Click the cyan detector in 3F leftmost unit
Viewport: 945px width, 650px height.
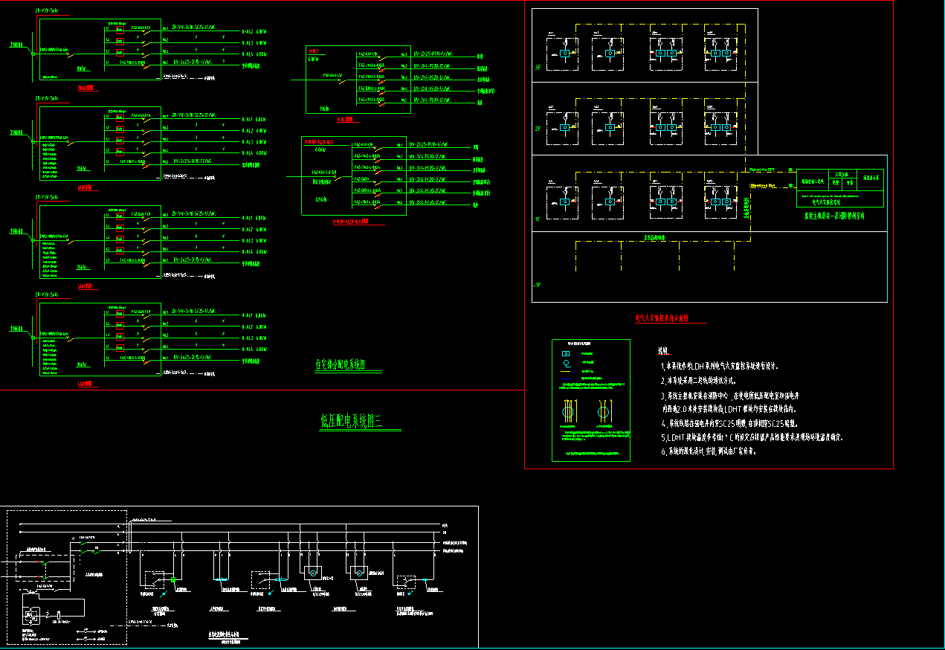pyautogui.click(x=564, y=54)
